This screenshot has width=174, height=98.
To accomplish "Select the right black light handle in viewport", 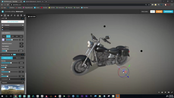I will tap(141, 51).
